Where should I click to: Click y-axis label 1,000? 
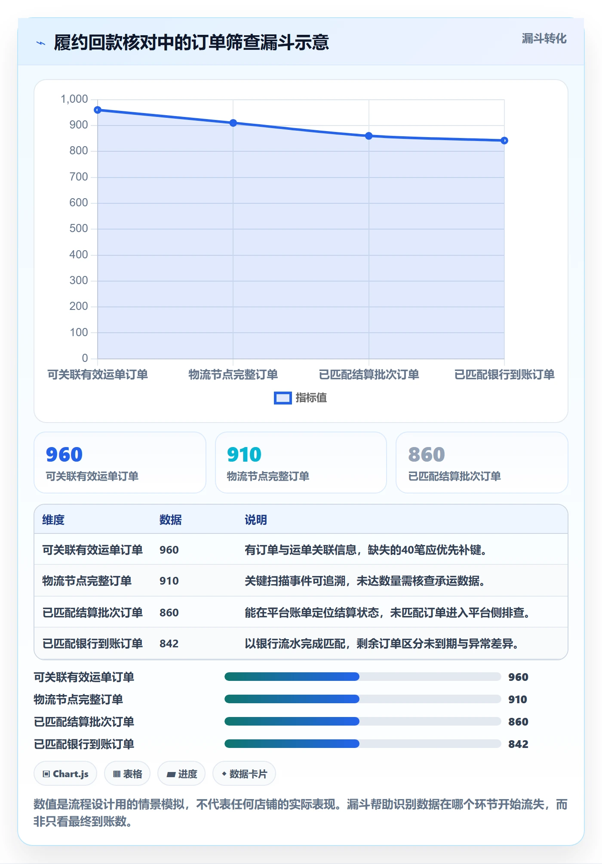coord(74,99)
